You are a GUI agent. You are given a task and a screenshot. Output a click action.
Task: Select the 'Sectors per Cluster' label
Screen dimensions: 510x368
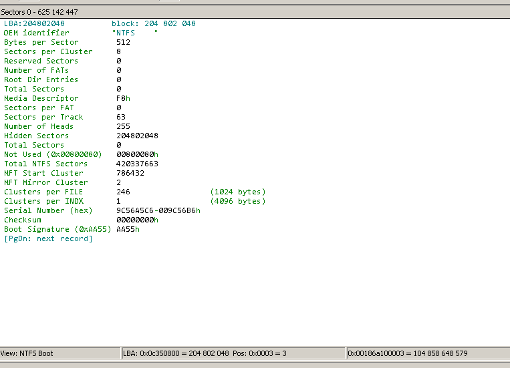pos(48,51)
